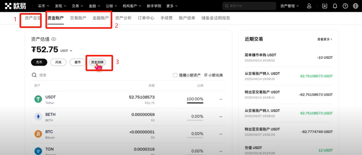Image resolution: width=362 pixels, height=155 pixels.
Task: Click the 提币 withdraw button
Action: [78, 62]
